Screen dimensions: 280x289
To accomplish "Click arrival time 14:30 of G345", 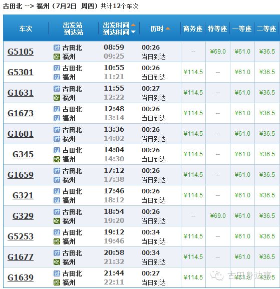I will pos(114,159).
